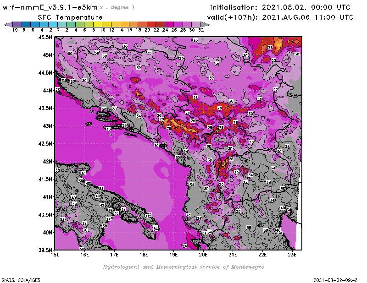Click the contour label '20' on the map

pyautogui.click(x=162, y=119)
